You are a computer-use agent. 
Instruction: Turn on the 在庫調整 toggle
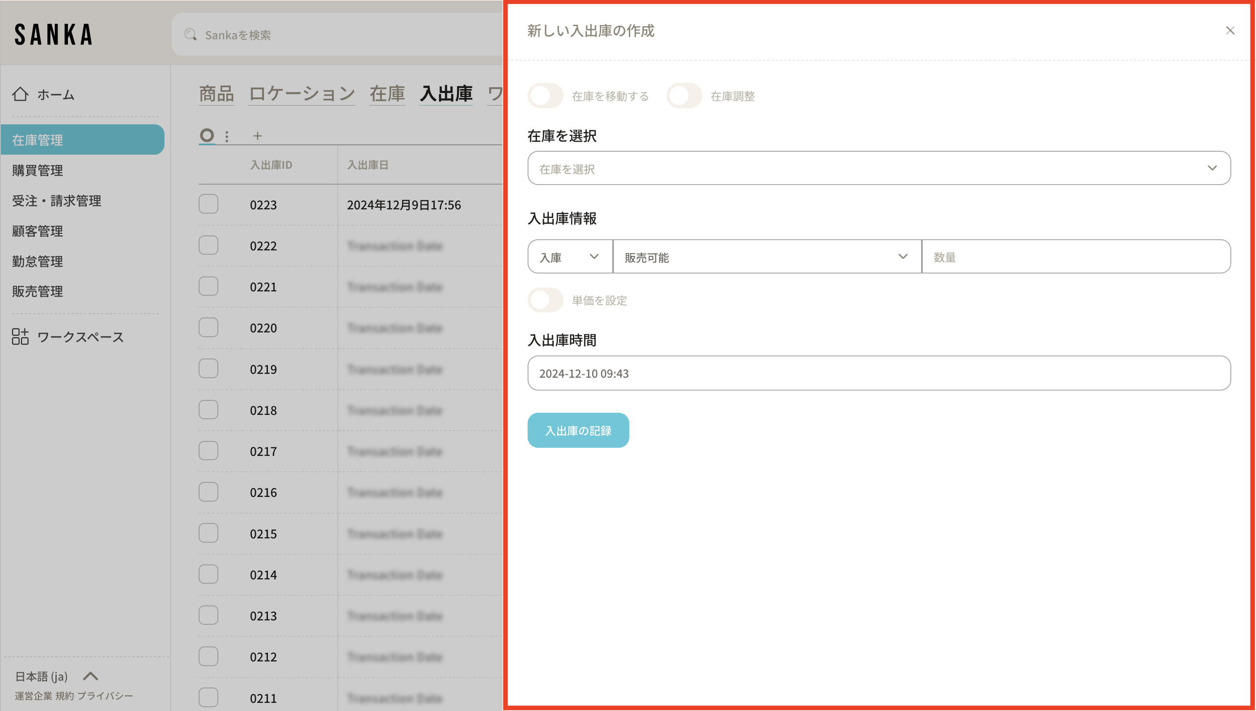pos(684,96)
